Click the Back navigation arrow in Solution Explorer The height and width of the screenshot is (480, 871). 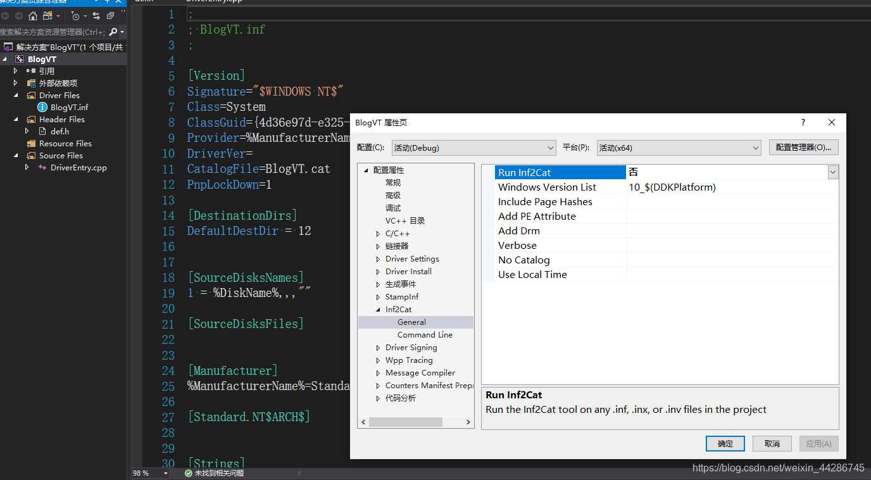coord(6,16)
